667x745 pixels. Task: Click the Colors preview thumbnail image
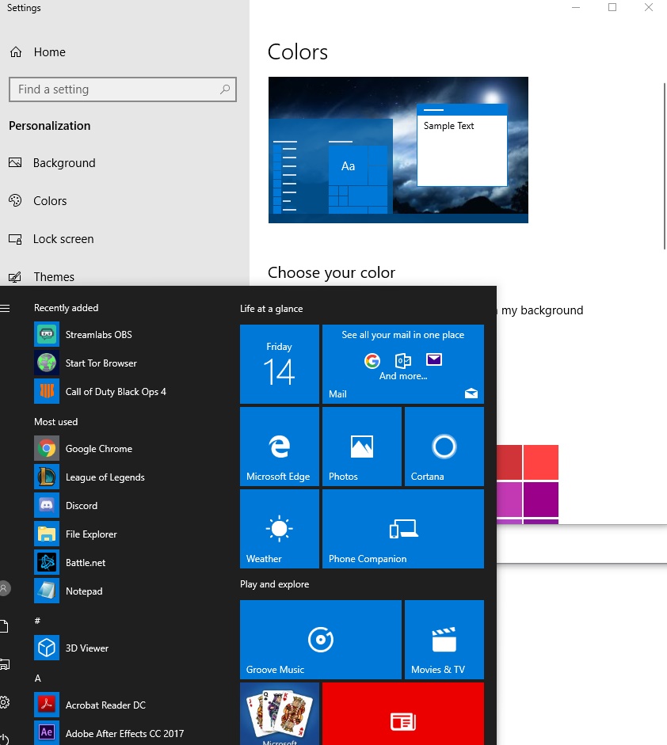coord(398,150)
